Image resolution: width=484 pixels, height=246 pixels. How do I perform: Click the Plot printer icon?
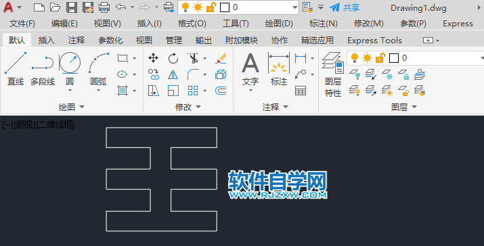104,7
